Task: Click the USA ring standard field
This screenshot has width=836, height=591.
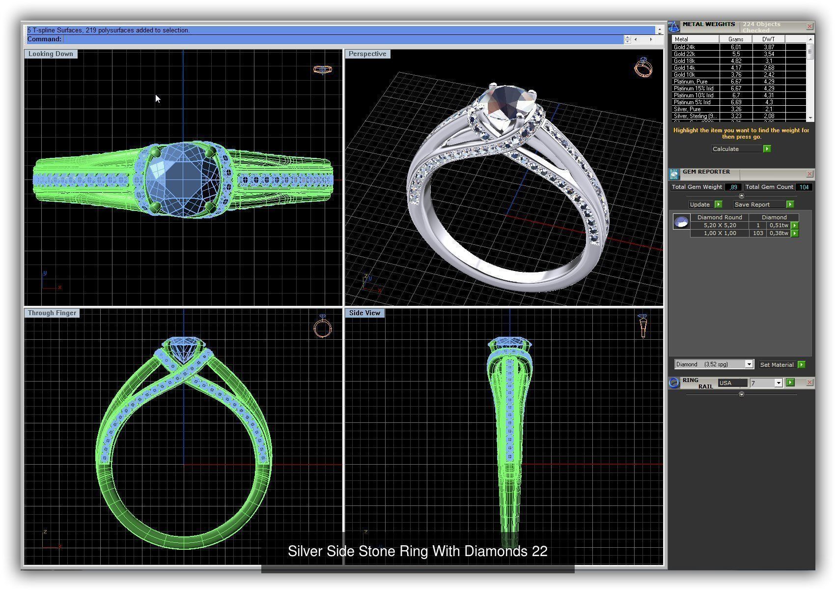Action: [x=732, y=383]
